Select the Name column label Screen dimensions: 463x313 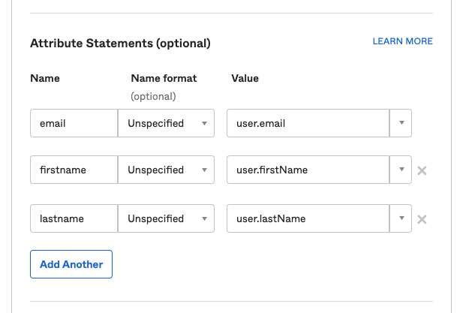45,78
